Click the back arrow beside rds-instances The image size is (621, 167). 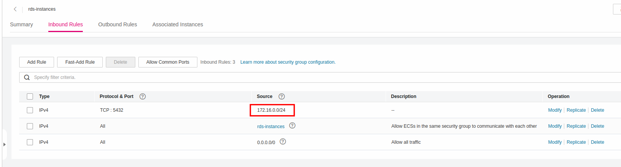coord(15,9)
